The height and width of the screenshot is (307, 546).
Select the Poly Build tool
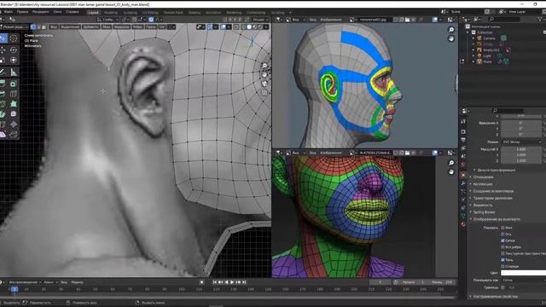14,104
